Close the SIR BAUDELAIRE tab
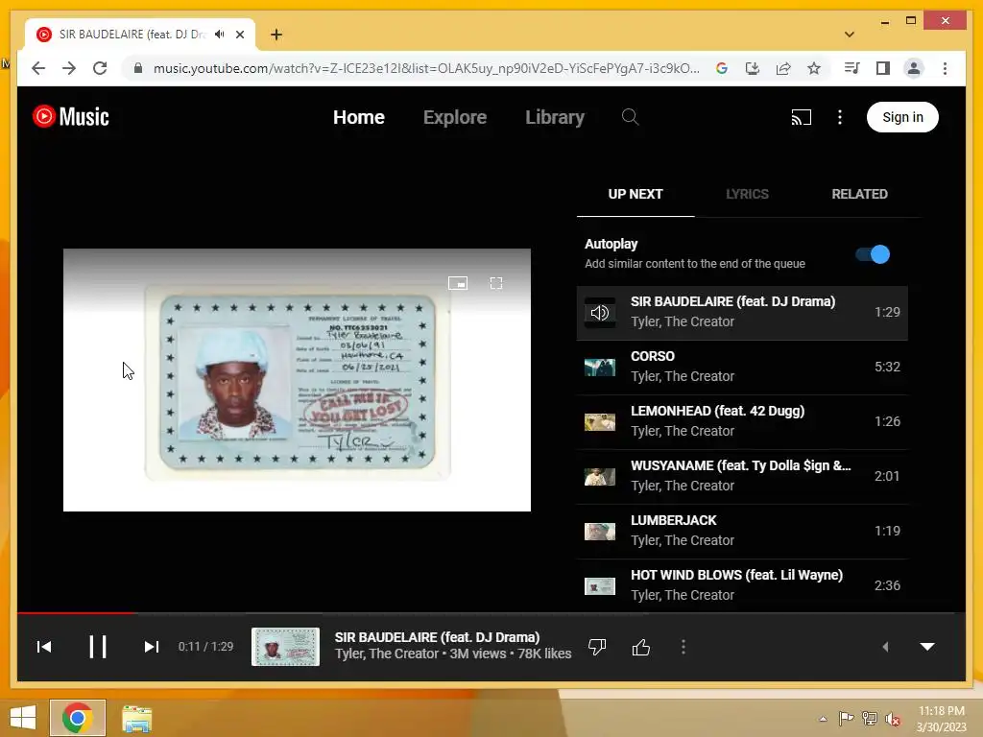 click(240, 35)
